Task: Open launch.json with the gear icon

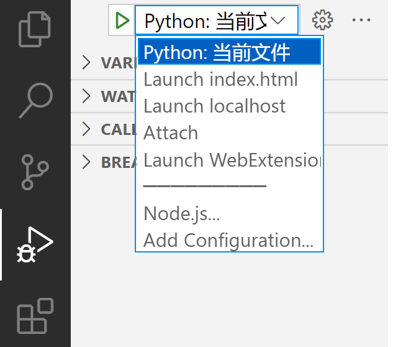Action: click(x=322, y=20)
